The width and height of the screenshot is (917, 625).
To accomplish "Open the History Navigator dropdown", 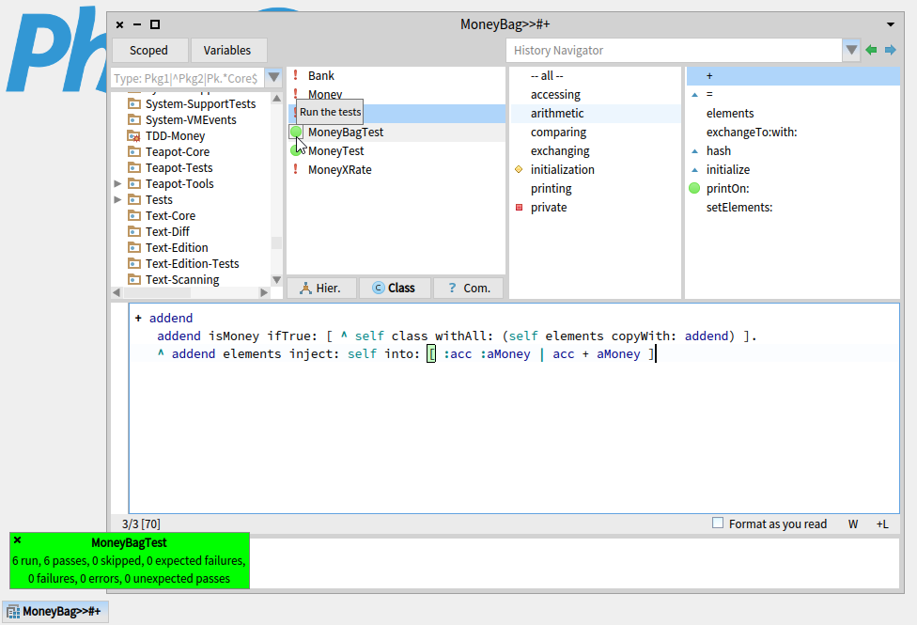I will [x=851, y=50].
